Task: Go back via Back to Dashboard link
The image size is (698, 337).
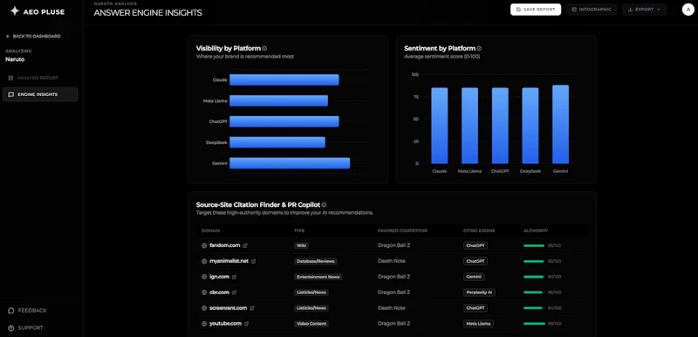Action: [x=33, y=36]
